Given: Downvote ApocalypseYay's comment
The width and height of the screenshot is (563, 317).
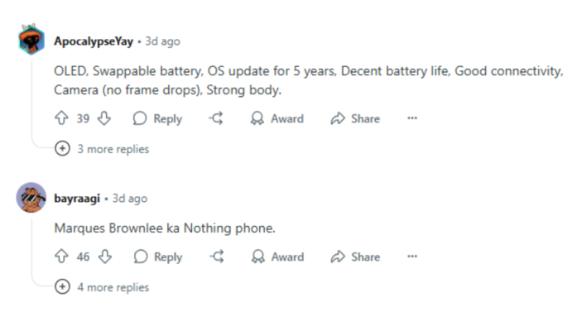Looking at the screenshot, I should tap(104, 118).
